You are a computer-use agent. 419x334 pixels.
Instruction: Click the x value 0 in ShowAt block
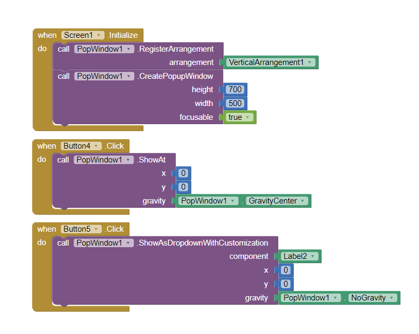(183, 173)
